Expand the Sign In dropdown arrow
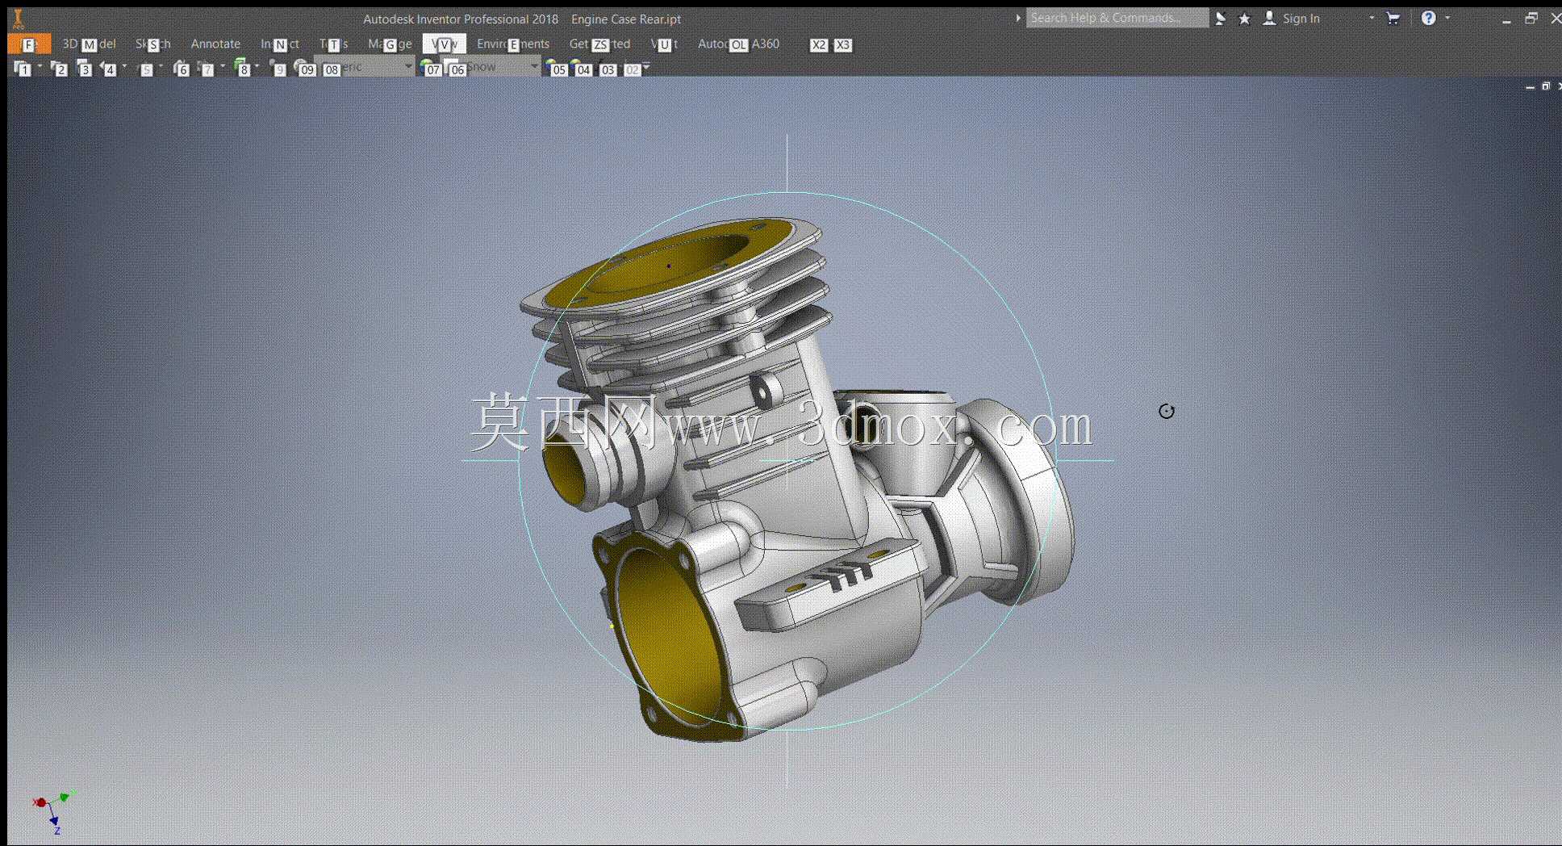 (x=1372, y=18)
